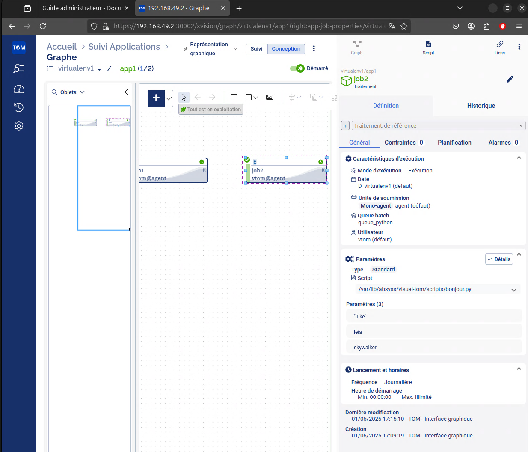Switch to Suivi mode
Image resolution: width=528 pixels, height=452 pixels.
(x=256, y=49)
